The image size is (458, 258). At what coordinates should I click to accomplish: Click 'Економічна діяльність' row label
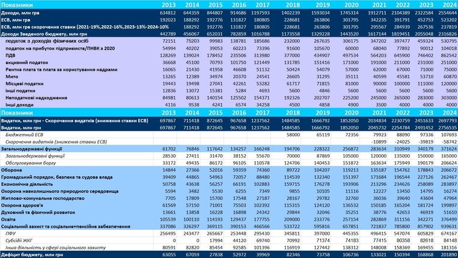click(x=27, y=184)
